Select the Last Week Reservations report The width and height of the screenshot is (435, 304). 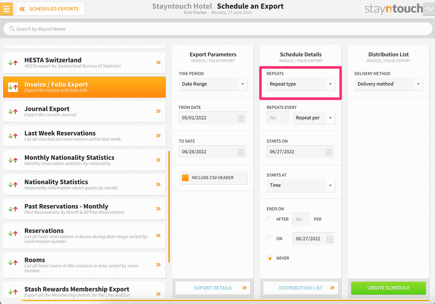pyautogui.click(x=85, y=136)
